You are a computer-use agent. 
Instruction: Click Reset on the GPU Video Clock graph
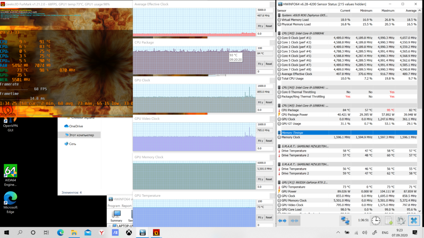[x=269, y=141]
